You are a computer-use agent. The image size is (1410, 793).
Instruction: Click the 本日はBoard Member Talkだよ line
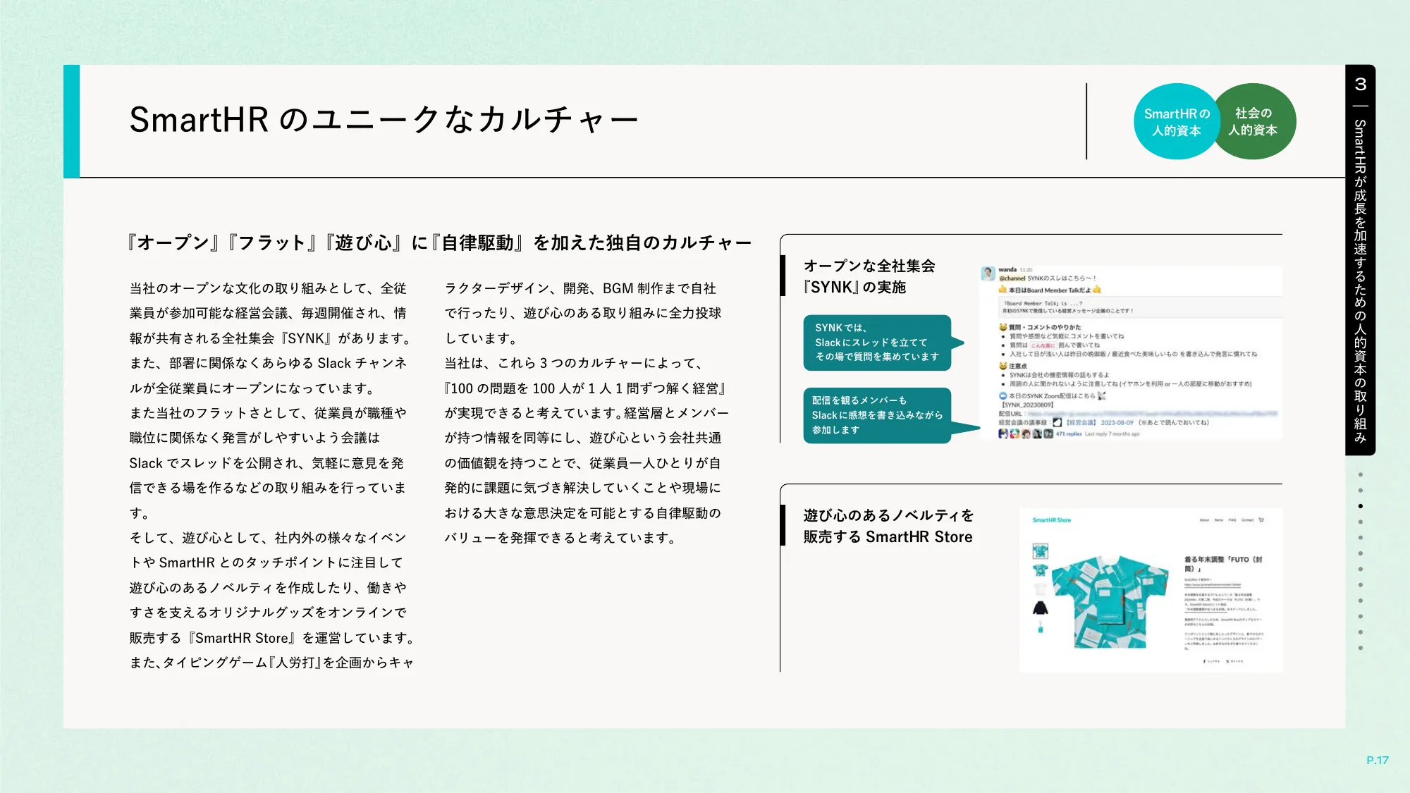tap(1050, 290)
